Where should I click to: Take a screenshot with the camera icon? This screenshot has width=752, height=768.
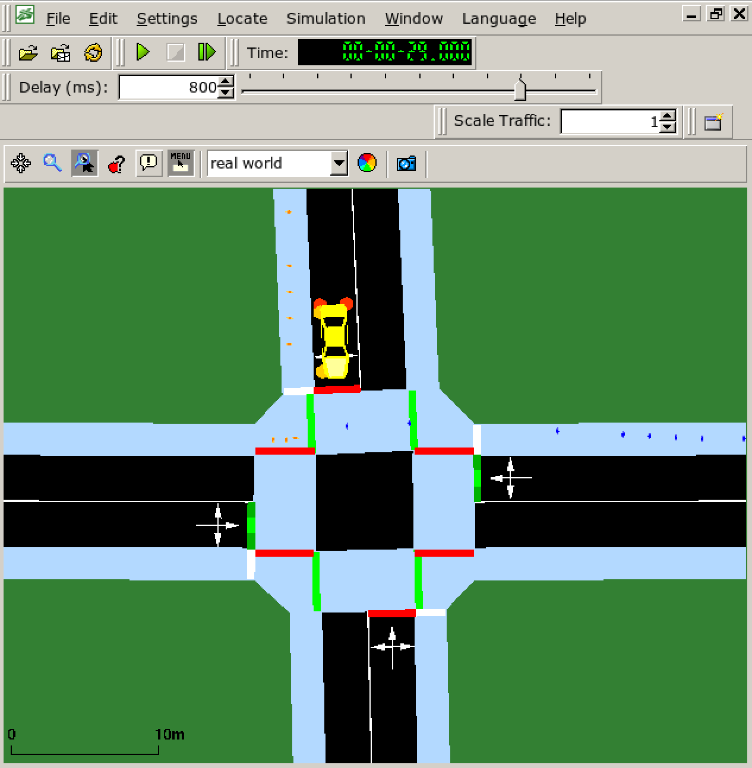(406, 163)
